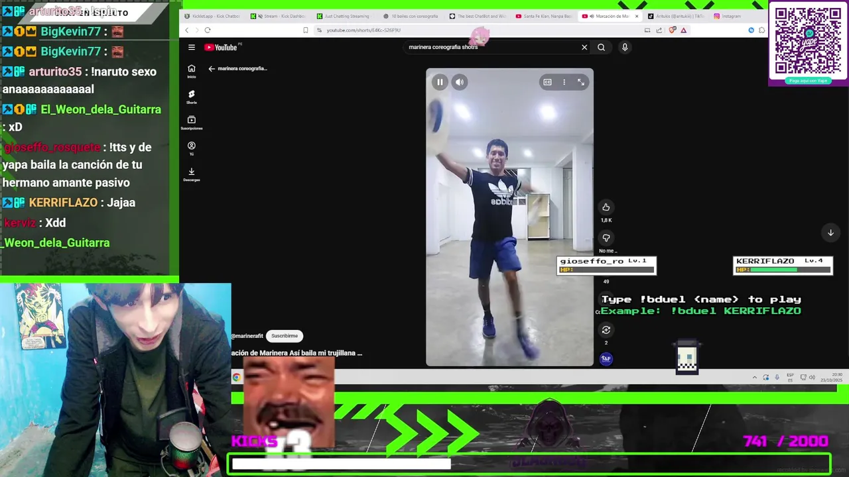Switch to the Kicklet.app browser tab
This screenshot has height=477, width=849.
point(212,16)
